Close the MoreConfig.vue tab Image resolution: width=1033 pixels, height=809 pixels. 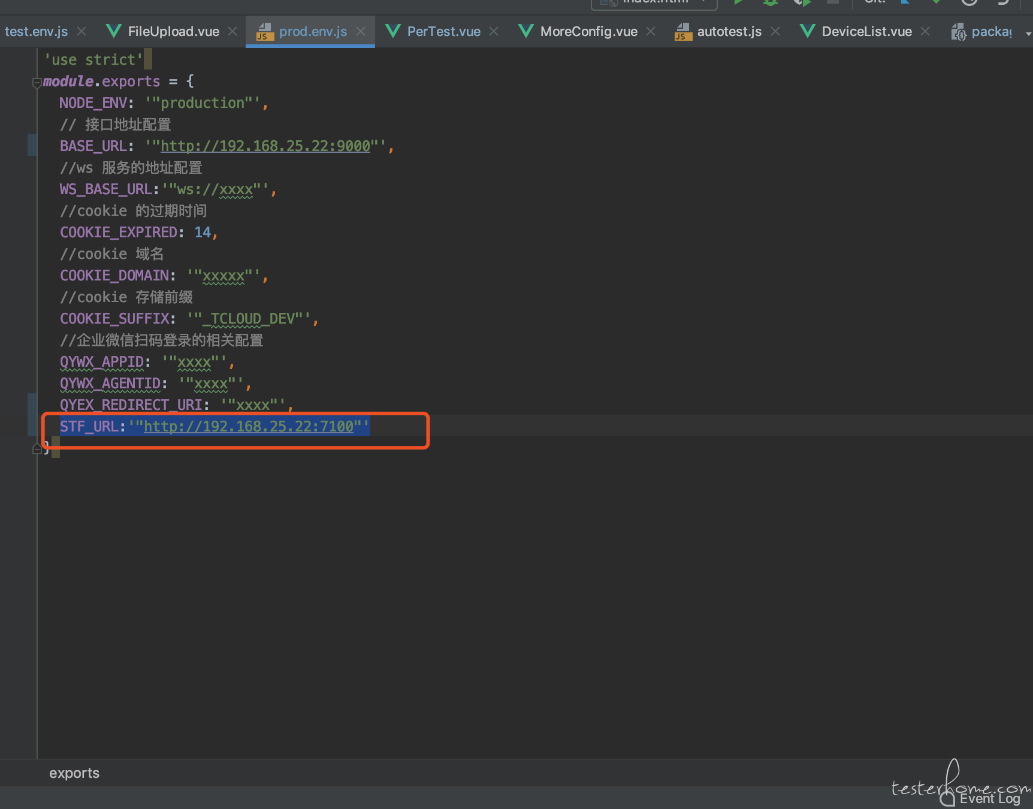(x=651, y=31)
